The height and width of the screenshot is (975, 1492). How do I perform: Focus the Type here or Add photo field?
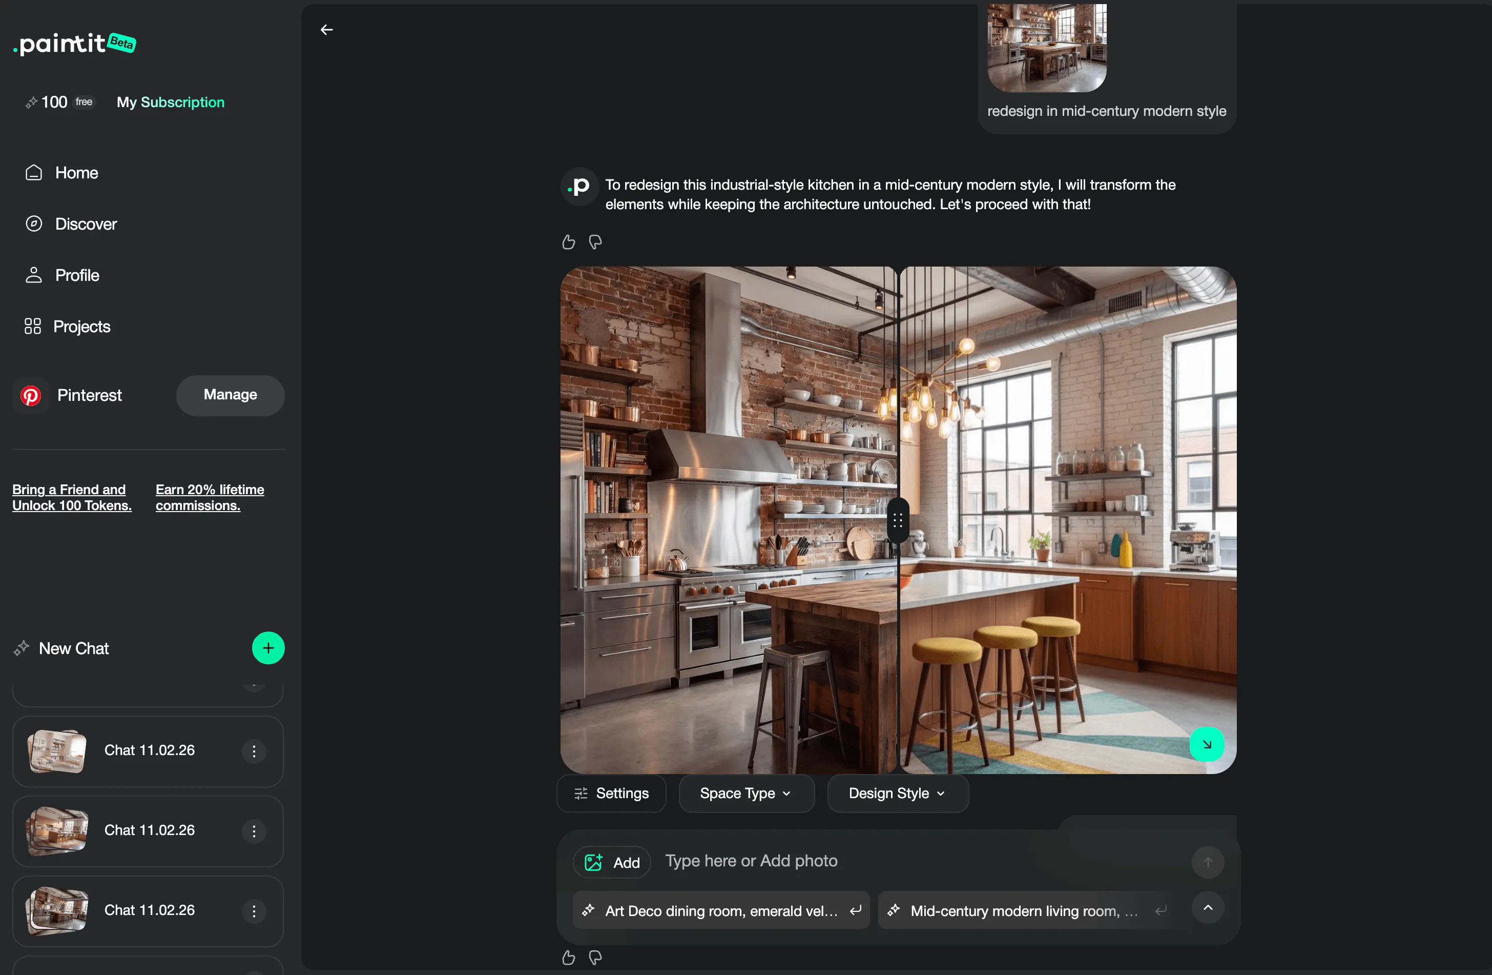click(x=922, y=862)
